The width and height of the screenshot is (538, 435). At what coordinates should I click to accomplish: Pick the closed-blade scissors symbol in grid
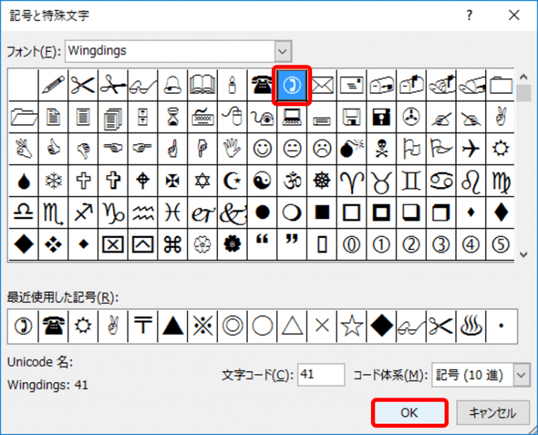(x=83, y=84)
